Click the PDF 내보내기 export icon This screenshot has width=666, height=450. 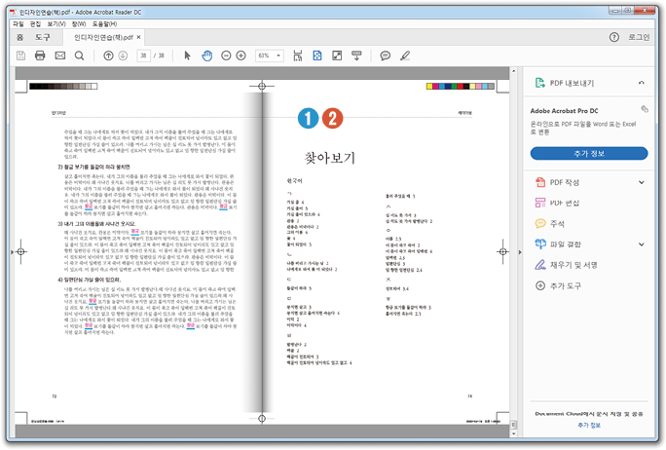pyautogui.click(x=539, y=83)
